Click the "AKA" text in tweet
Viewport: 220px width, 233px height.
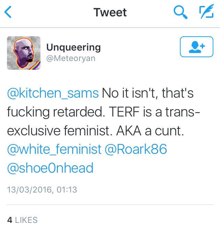click(123, 130)
